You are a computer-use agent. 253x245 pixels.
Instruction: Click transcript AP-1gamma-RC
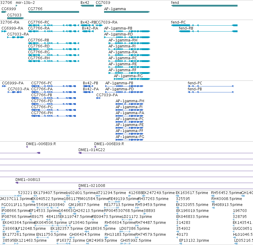(122, 58)
